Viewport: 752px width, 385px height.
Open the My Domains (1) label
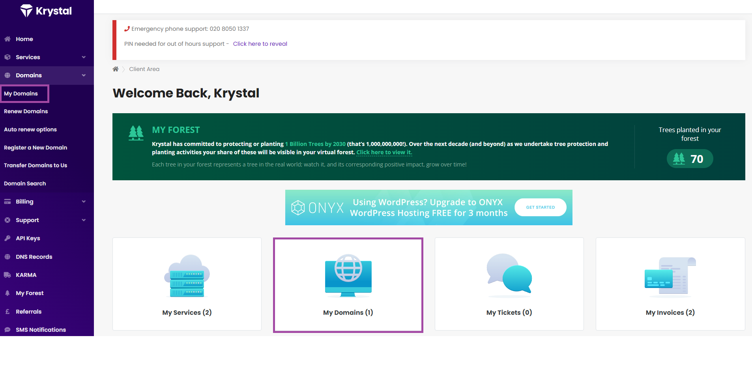pyautogui.click(x=348, y=312)
